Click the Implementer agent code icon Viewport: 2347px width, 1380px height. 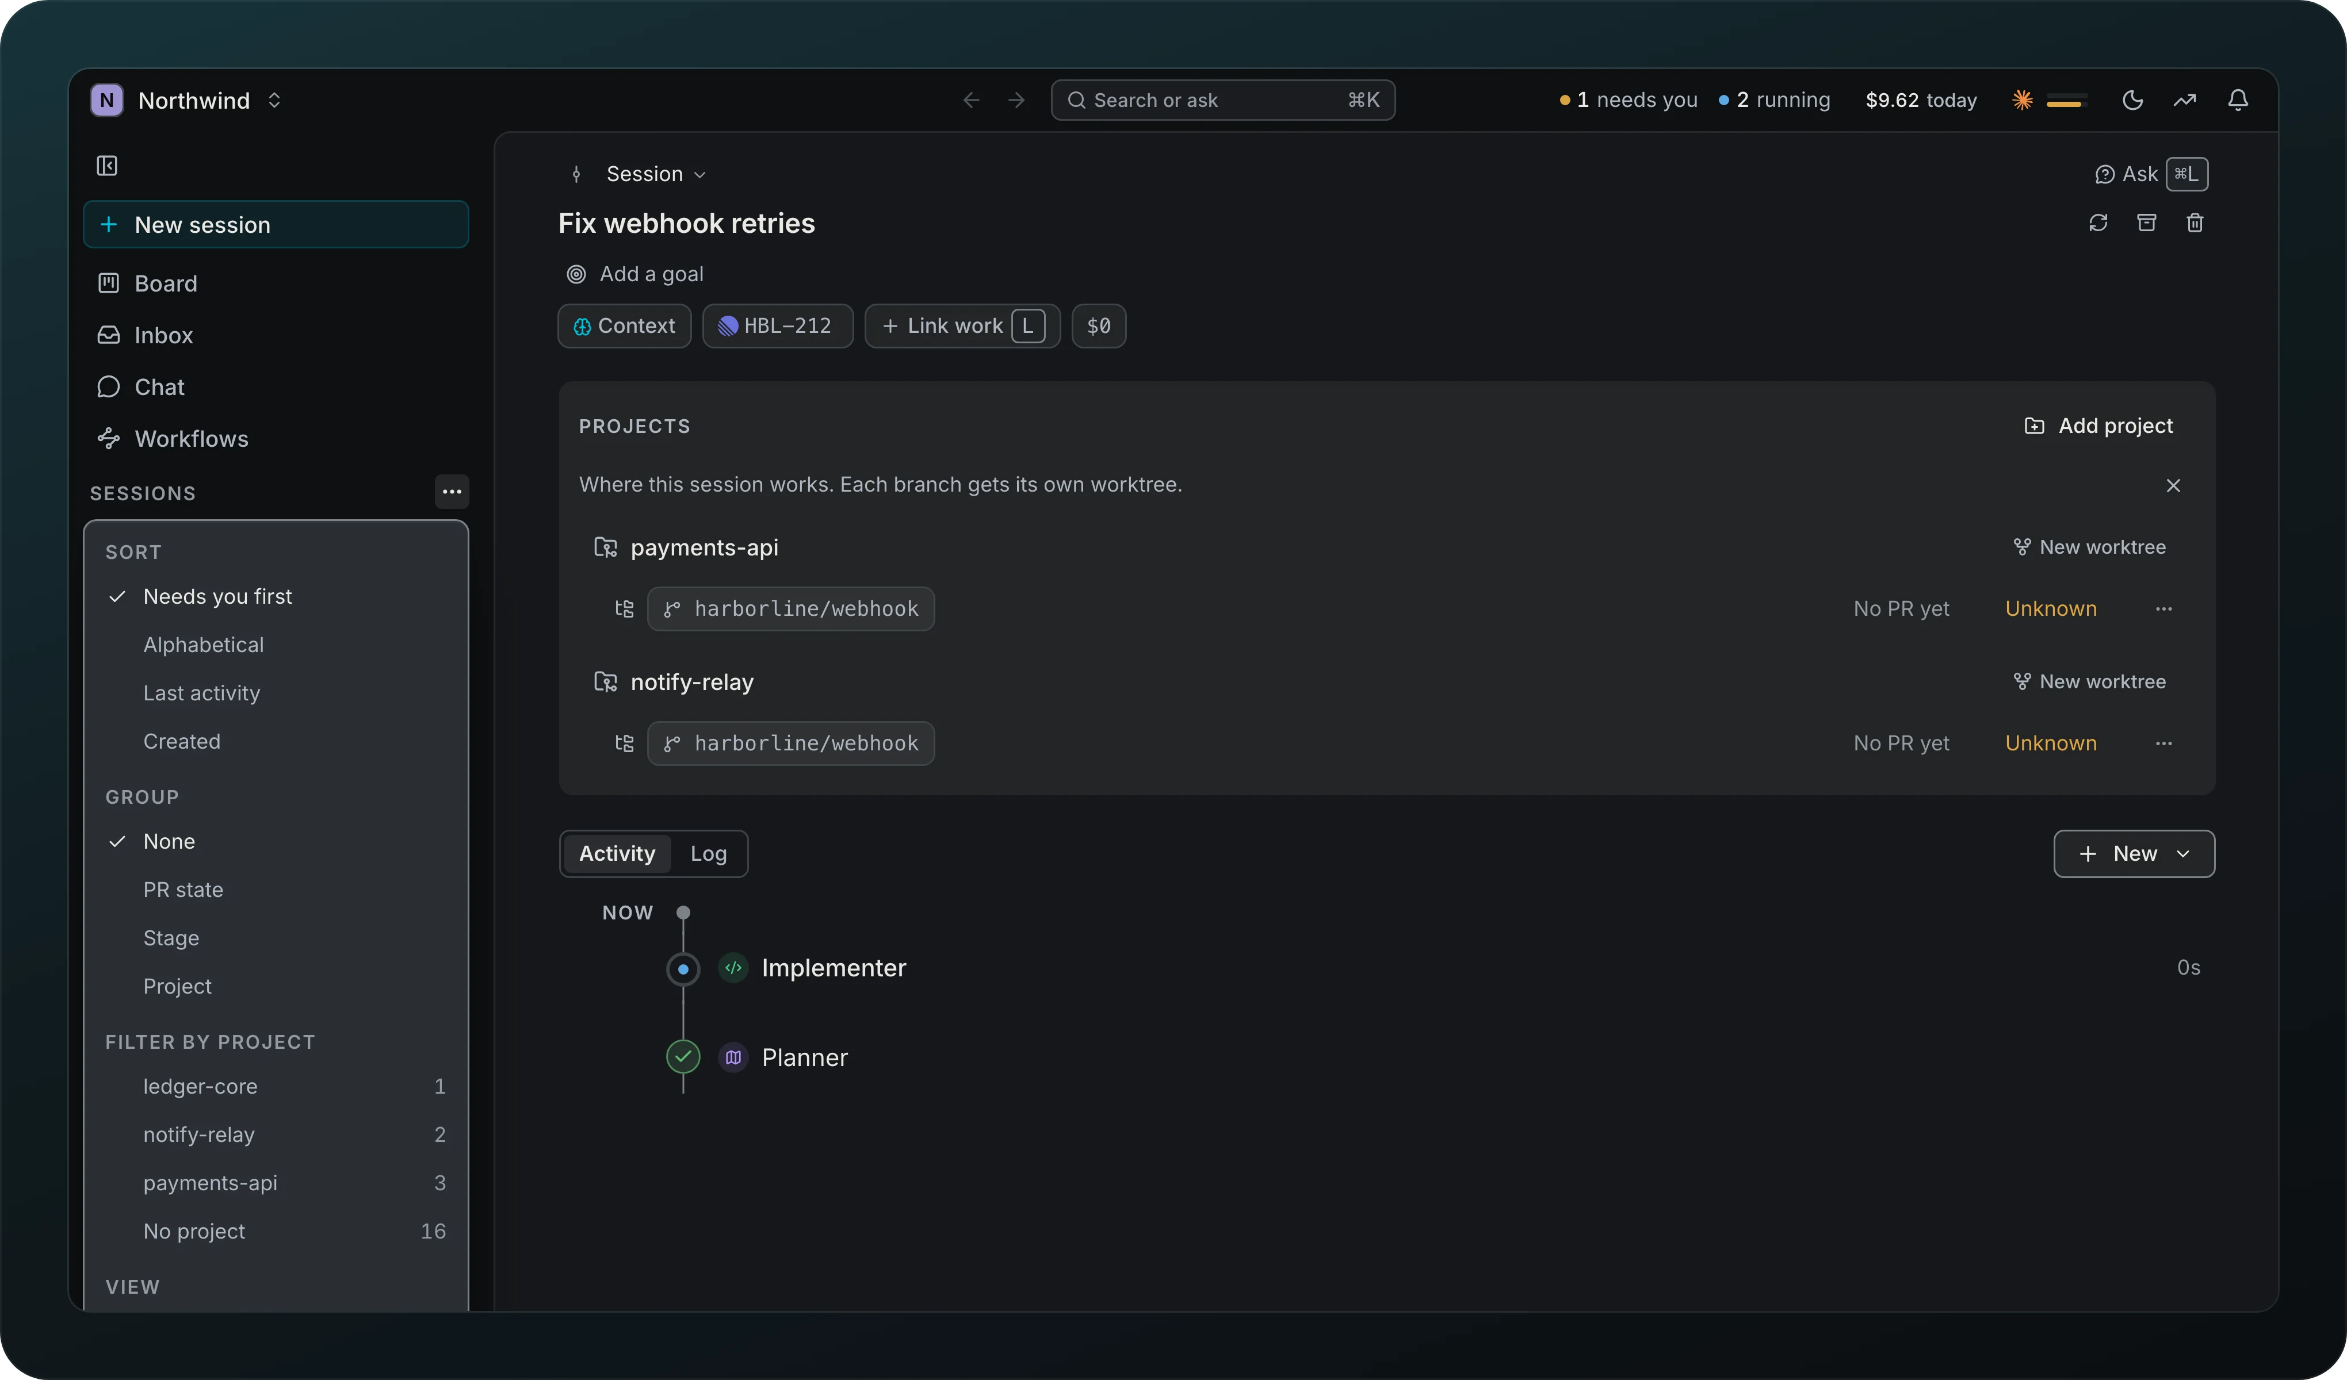[734, 968]
